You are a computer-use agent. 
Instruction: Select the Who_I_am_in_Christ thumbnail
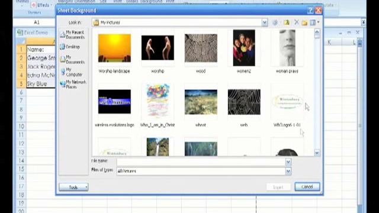click(158, 101)
